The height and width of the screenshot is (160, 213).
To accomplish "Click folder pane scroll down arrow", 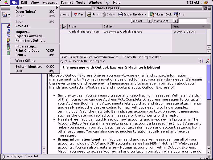I will click(44, 152).
